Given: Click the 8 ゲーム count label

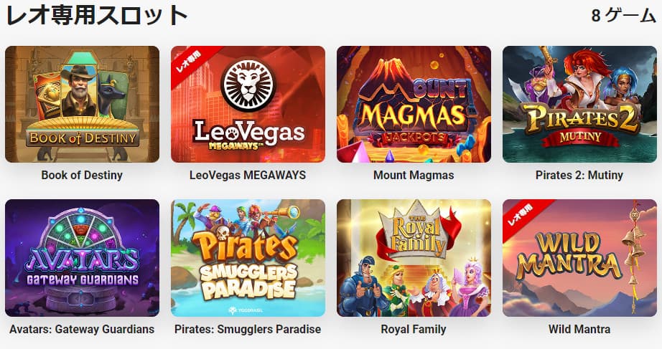Looking at the screenshot, I should click(x=623, y=16).
